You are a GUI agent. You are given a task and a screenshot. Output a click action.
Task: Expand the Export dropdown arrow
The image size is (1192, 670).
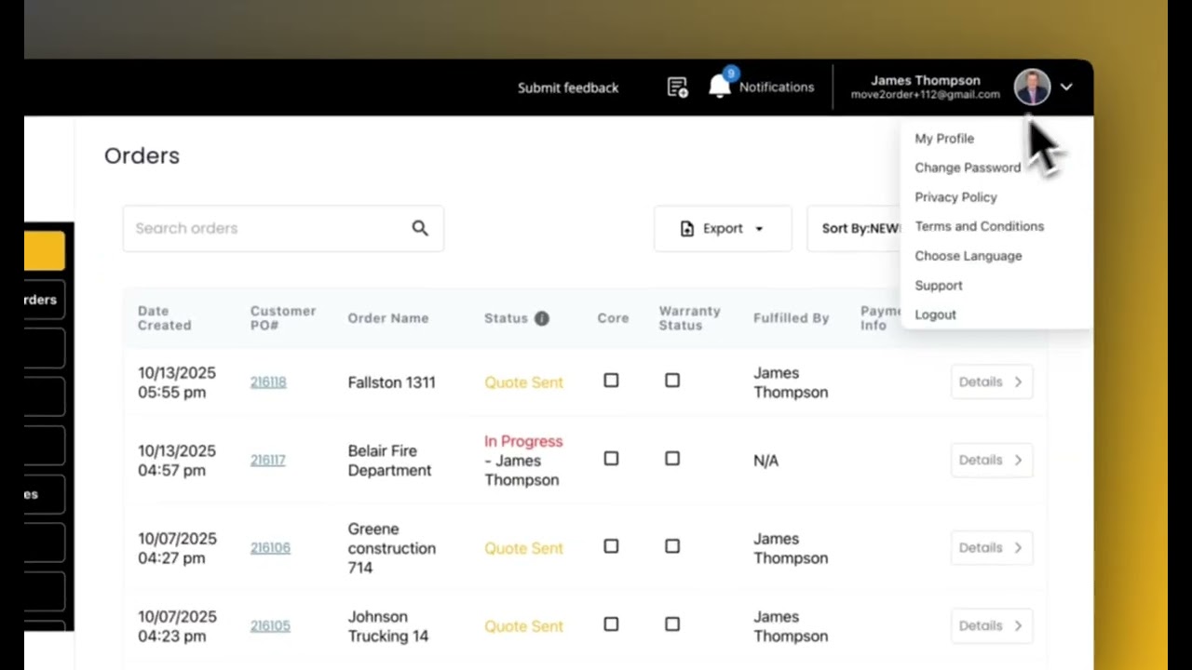(x=759, y=229)
